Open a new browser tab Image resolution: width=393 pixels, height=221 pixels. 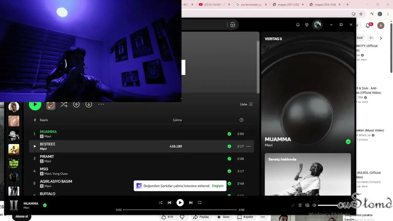click(x=348, y=5)
